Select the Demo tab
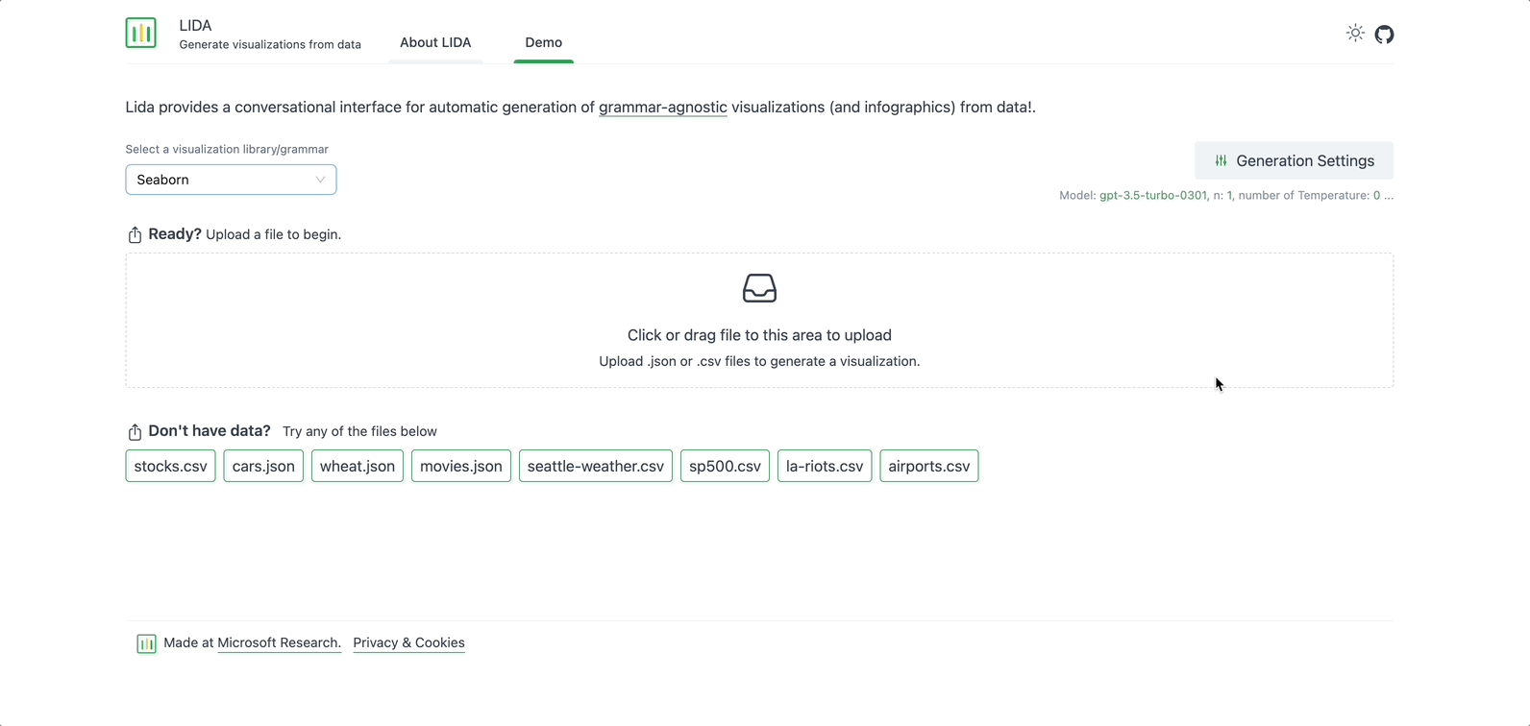This screenshot has height=726, width=1530. (x=543, y=42)
